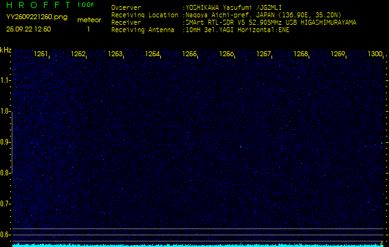Click the 25.09.22 12:50 timestamp
The width and height of the screenshot is (389, 247).
click(28, 29)
